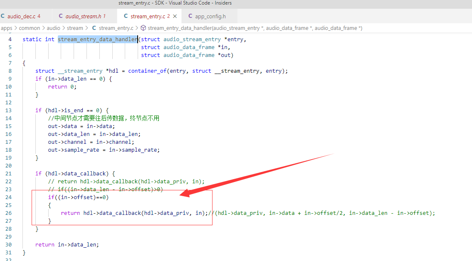Screen dimensions: 472x261
Task: Expand the 'common' breadcrumb segment
Action: [29, 28]
